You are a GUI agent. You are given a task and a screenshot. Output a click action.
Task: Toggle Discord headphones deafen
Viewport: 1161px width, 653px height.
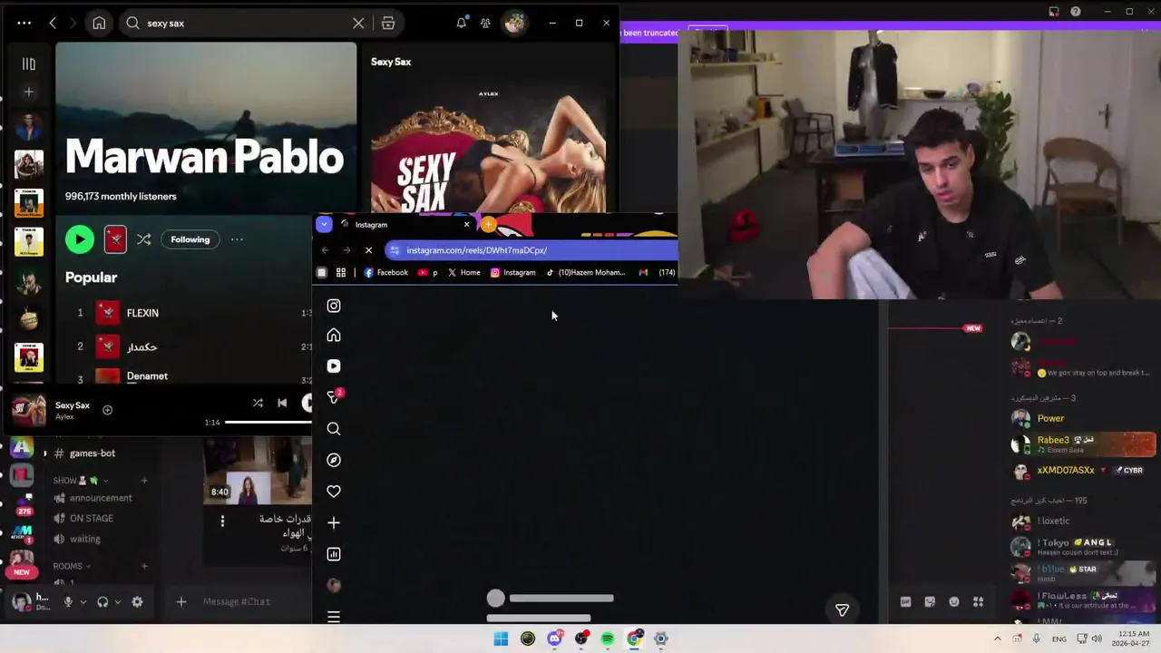pyautogui.click(x=102, y=601)
